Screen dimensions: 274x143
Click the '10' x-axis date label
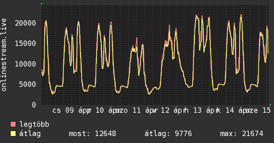[100, 110]
